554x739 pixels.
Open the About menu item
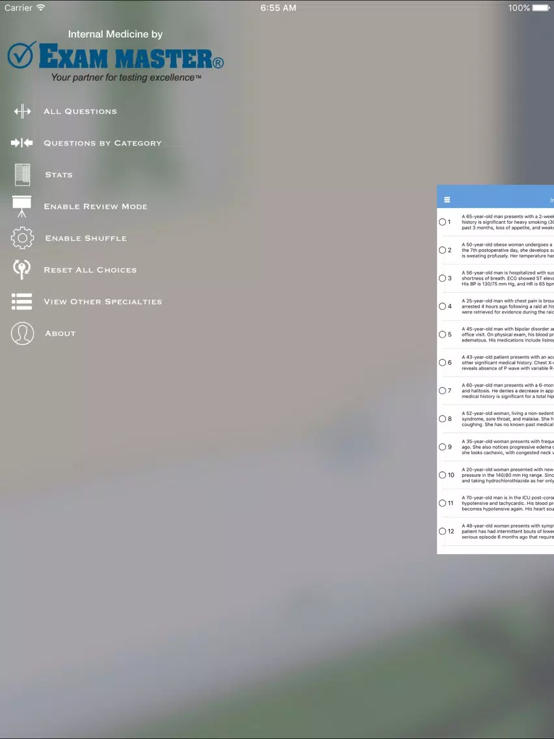tap(60, 334)
